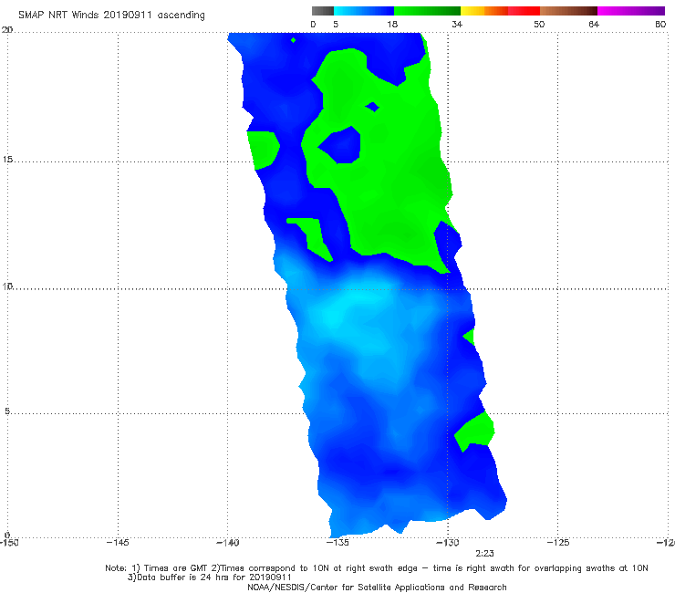Click the color bar label '64'
The width and height of the screenshot is (675, 593).
pyautogui.click(x=594, y=25)
